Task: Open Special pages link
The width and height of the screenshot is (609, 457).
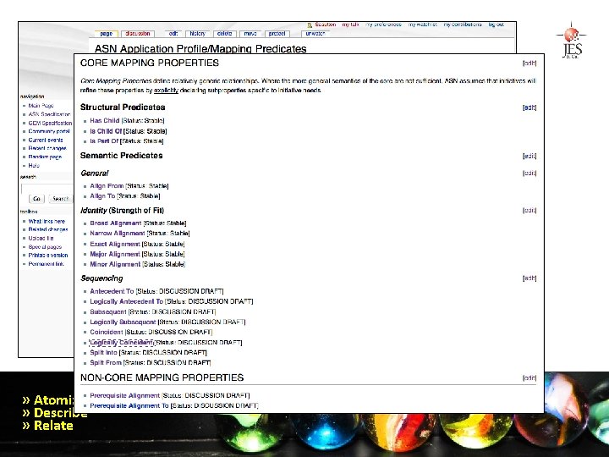Action: (x=45, y=247)
